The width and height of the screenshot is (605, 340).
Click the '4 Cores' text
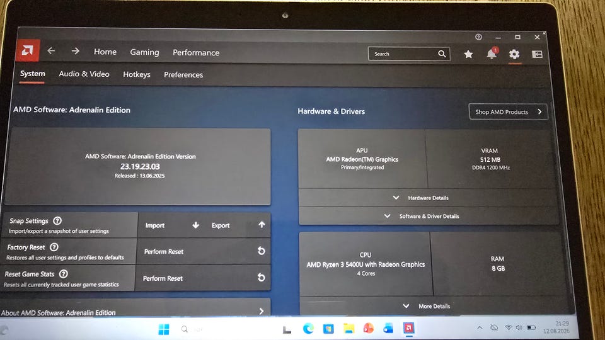(x=366, y=274)
